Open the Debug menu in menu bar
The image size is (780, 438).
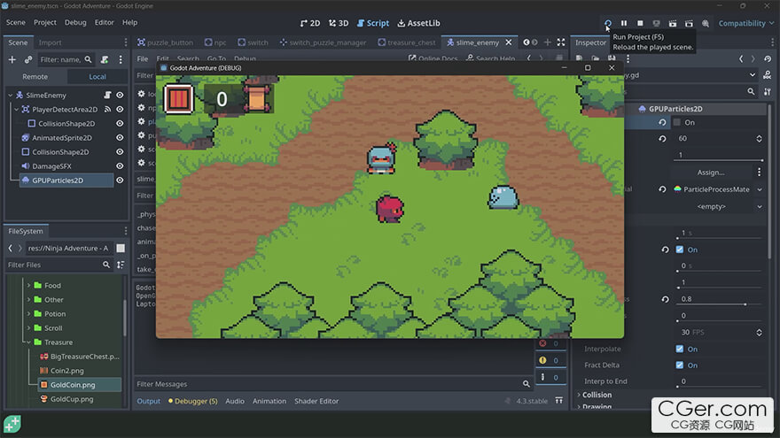coord(75,22)
